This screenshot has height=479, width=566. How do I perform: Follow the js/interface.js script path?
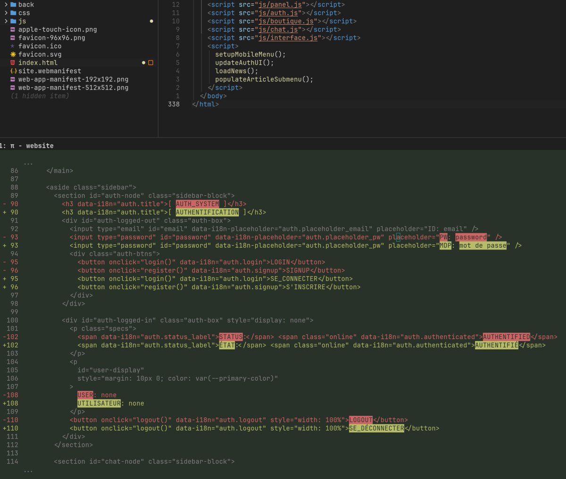(288, 38)
